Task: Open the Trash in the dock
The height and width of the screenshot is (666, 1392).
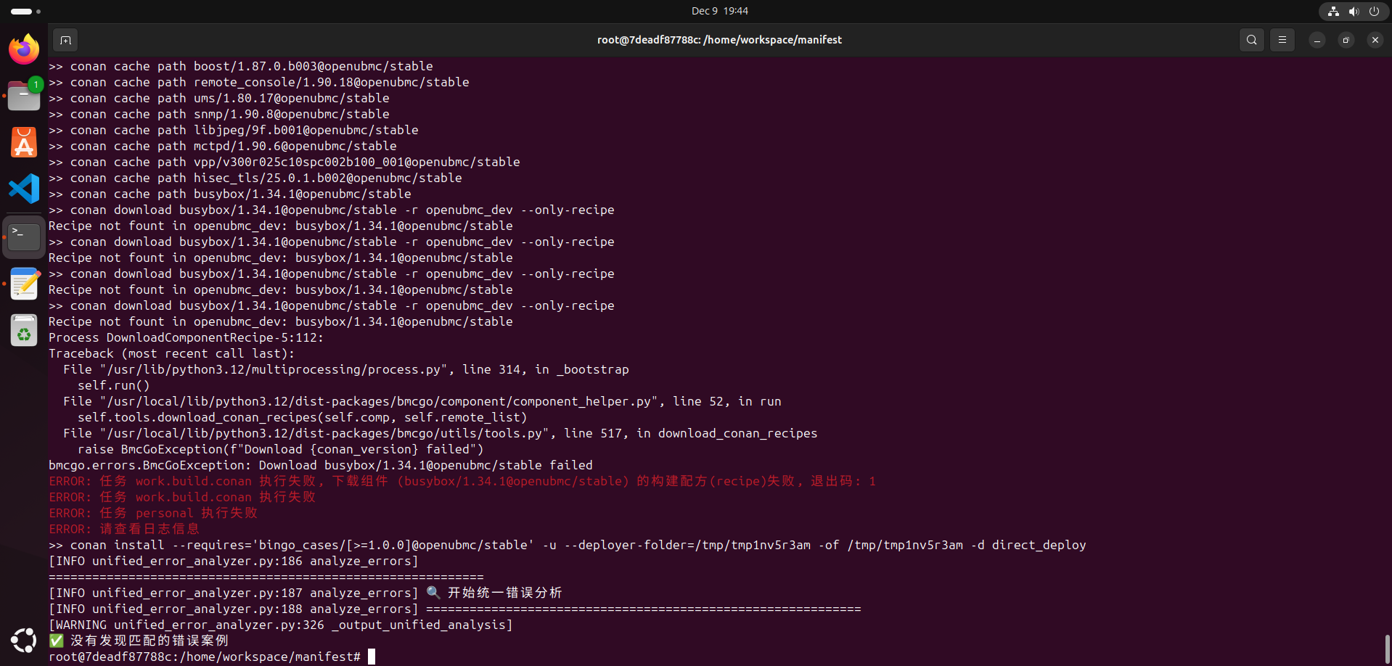Action: coord(24,331)
